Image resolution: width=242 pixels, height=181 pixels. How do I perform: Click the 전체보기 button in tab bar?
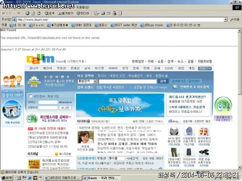205,69
